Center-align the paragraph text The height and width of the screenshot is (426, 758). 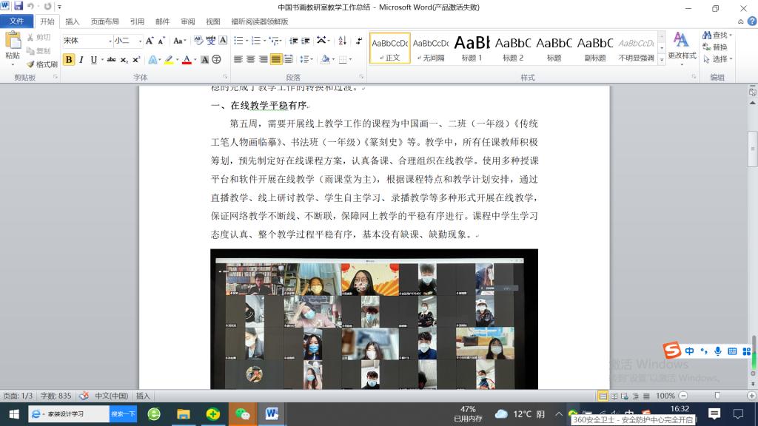coord(251,60)
